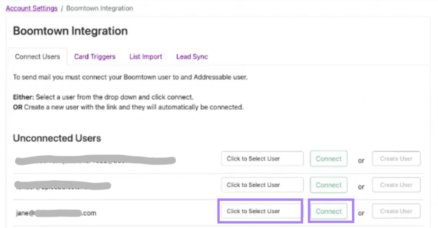Click Boomtown Integration in the breadcrumb trail
Image resolution: width=438 pixels, height=228 pixels.
click(100, 9)
